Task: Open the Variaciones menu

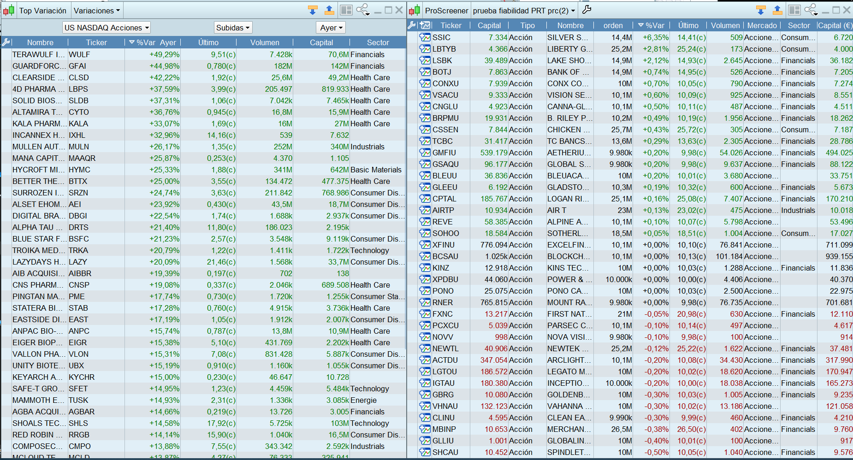Action: (97, 11)
